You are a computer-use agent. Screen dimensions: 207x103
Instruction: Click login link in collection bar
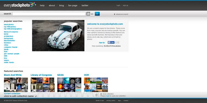coord(108,96)
